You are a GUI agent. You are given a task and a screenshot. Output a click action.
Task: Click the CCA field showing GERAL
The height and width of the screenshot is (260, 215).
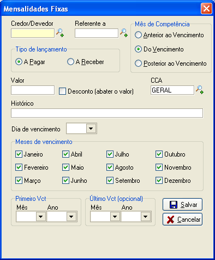[x=172, y=90]
